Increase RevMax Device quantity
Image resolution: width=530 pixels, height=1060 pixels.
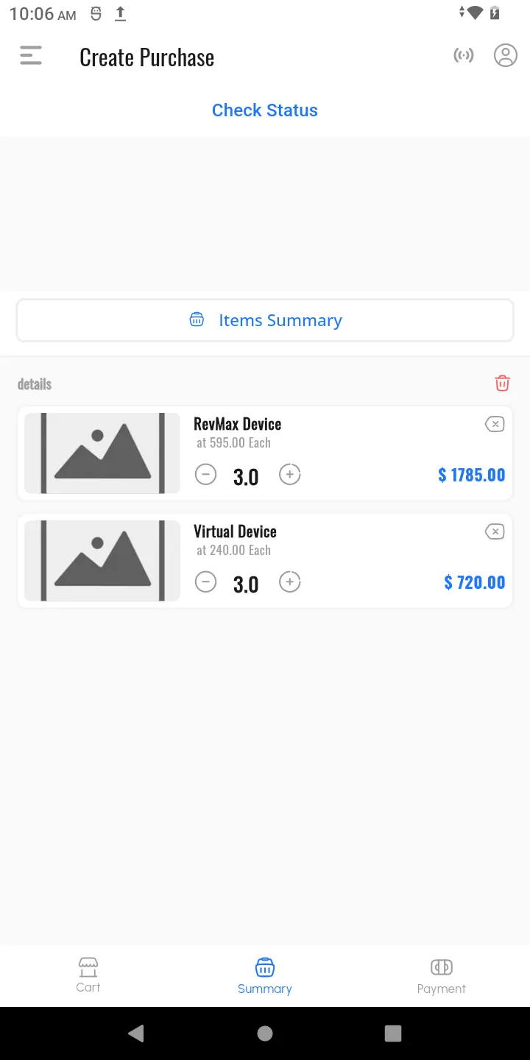[290, 475]
